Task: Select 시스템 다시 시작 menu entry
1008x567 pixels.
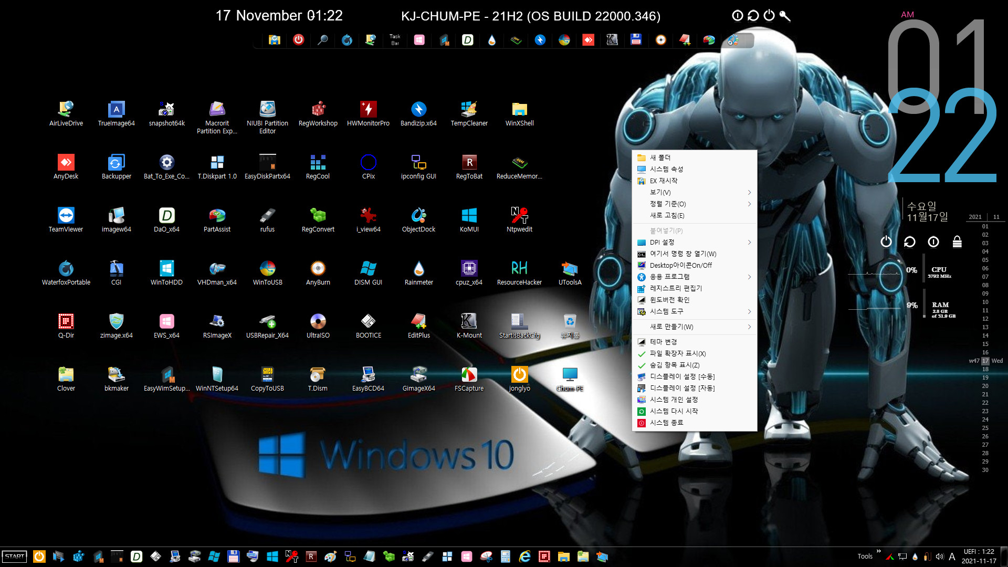Action: coord(694,411)
